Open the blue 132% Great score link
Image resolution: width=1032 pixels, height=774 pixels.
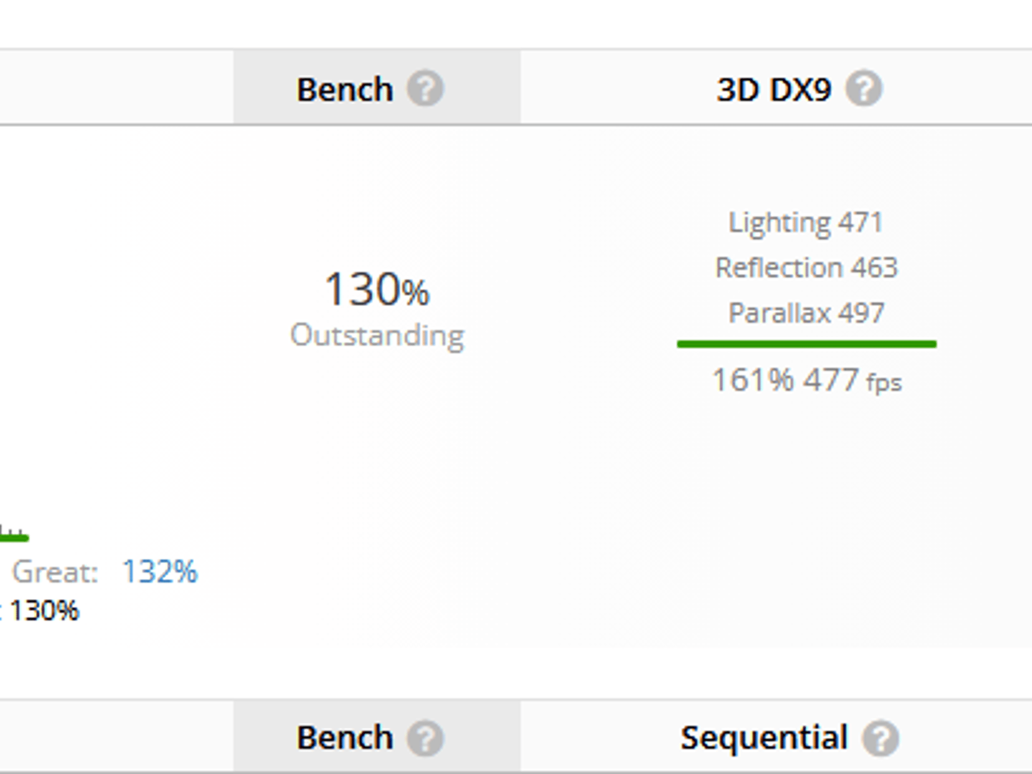coord(159,571)
